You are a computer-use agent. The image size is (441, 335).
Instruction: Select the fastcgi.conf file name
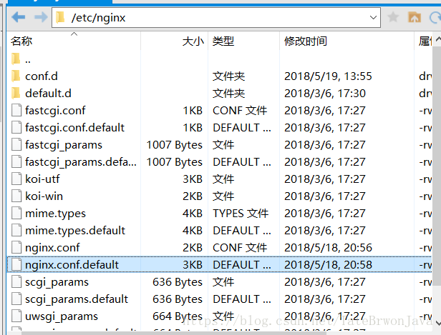click(55, 111)
